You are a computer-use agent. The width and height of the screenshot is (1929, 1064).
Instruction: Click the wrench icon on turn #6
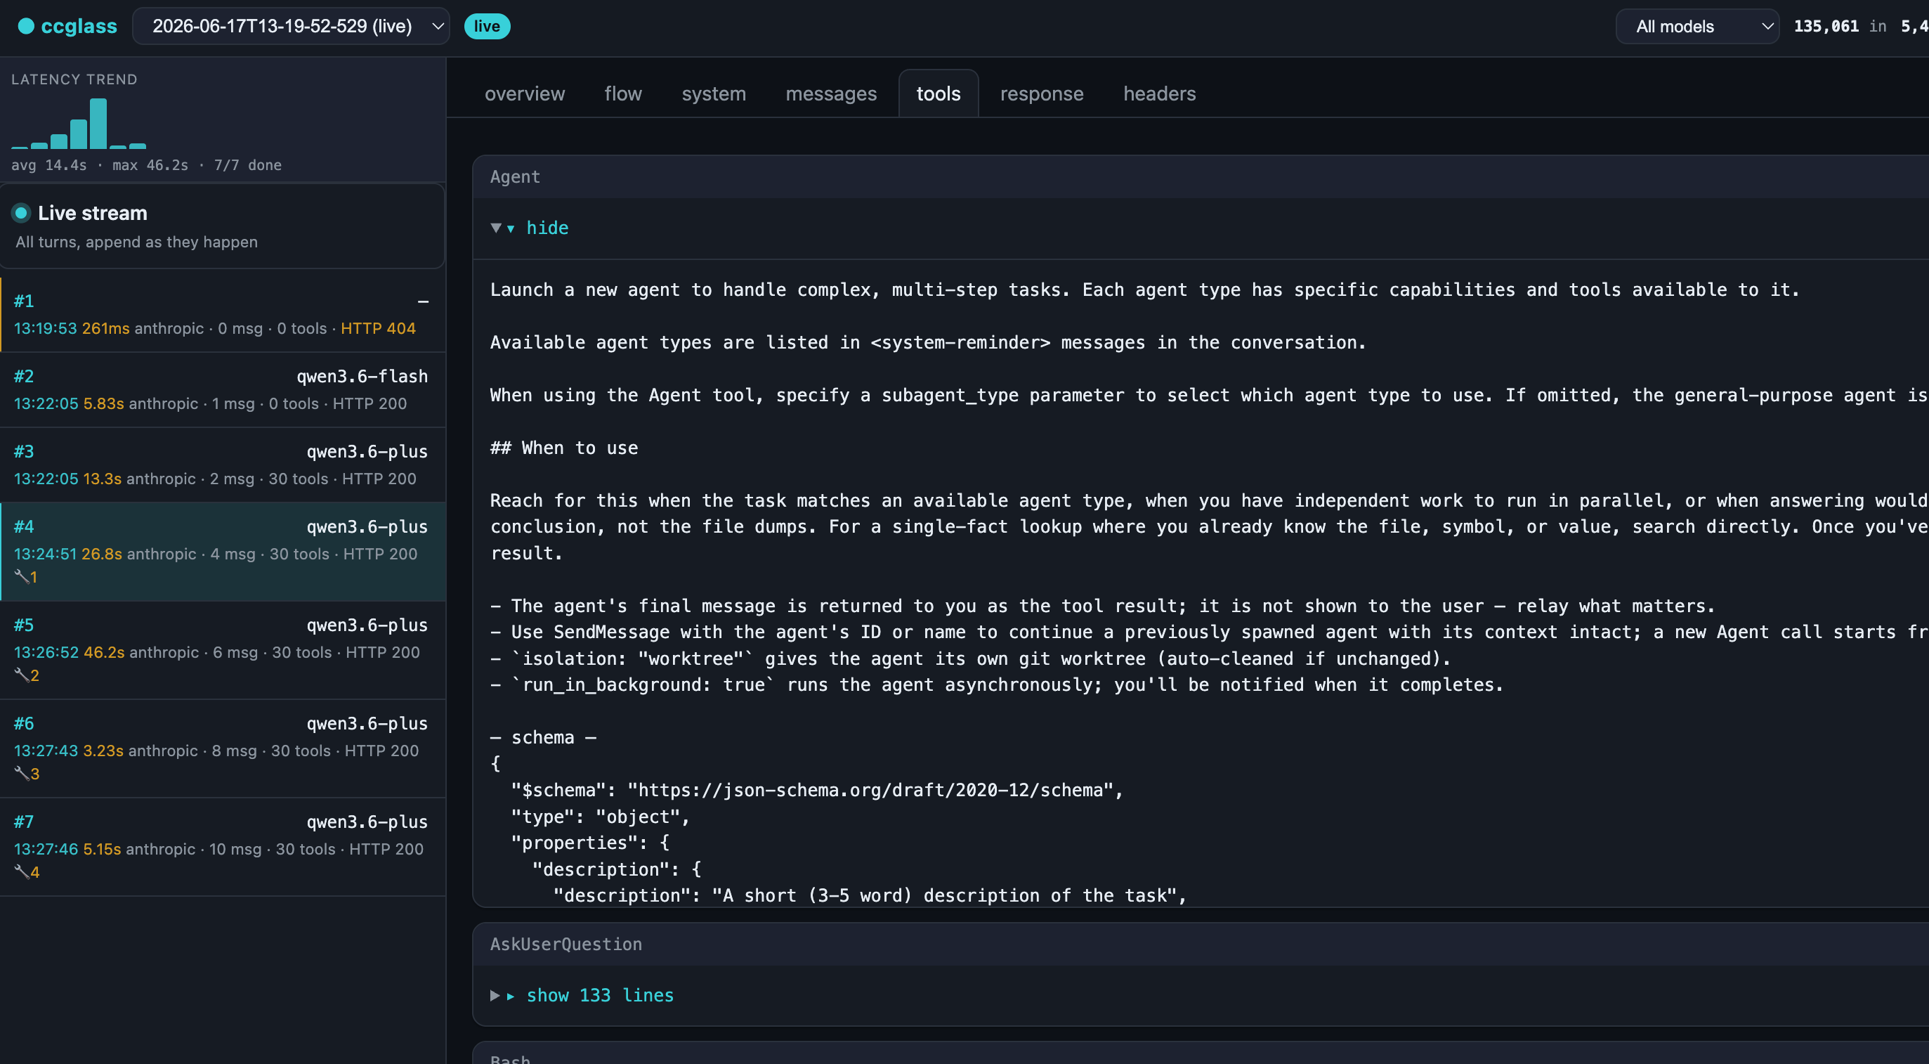click(x=22, y=773)
